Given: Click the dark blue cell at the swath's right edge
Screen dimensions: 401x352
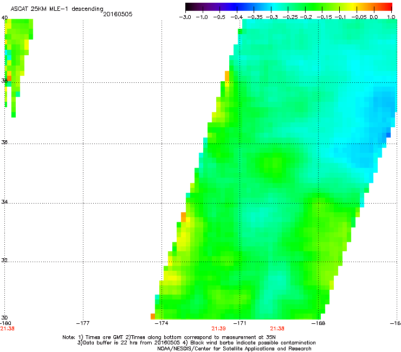Looking at the screenshot, I should coord(388,135).
